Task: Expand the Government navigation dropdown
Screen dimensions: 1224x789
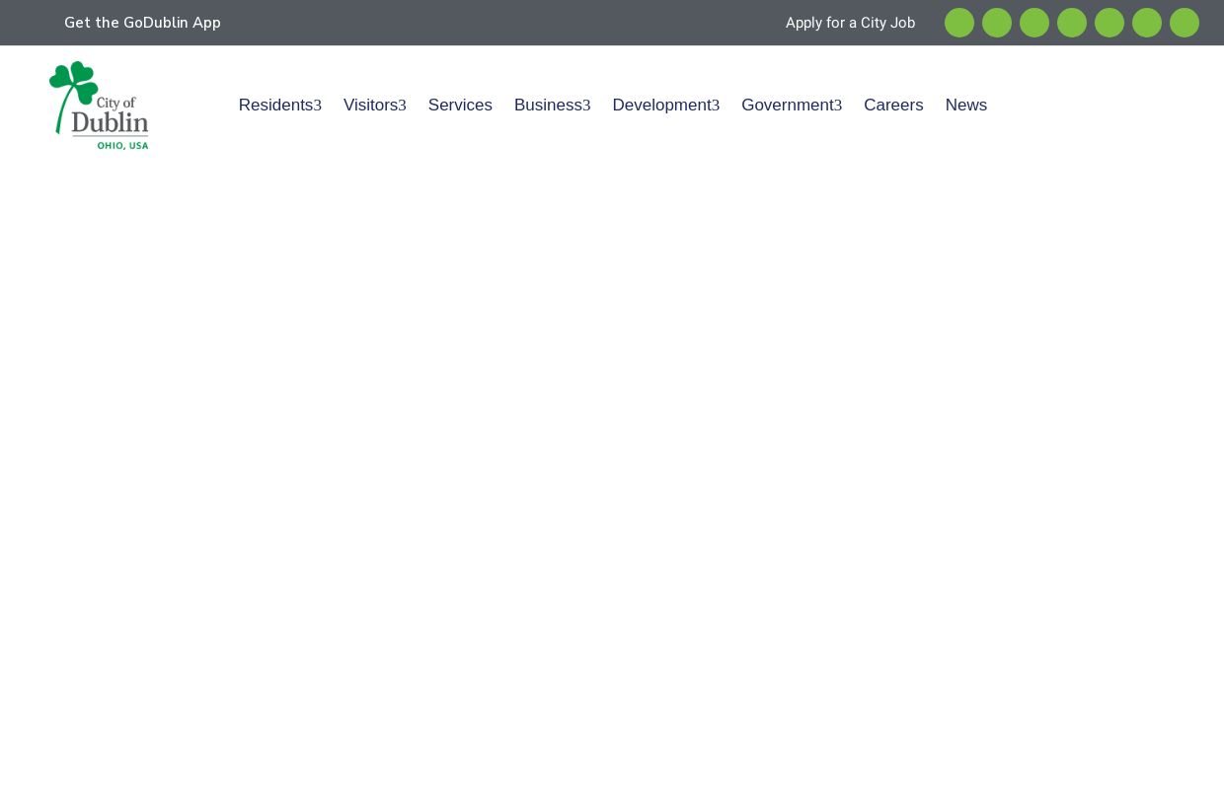Action: click(x=791, y=106)
